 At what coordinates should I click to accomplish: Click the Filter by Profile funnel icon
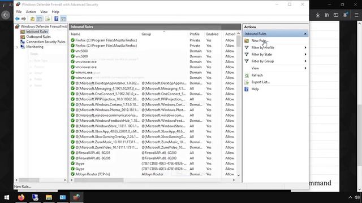247,47
